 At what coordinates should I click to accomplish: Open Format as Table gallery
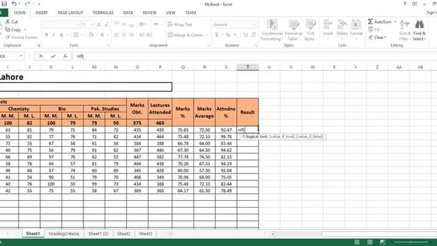pyautogui.click(x=294, y=30)
